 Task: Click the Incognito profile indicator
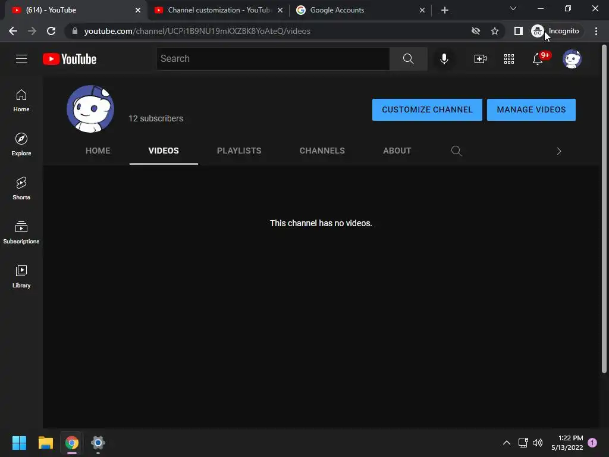[x=556, y=31]
